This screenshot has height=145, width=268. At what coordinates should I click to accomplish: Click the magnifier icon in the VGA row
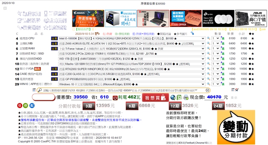(x=208, y=69)
